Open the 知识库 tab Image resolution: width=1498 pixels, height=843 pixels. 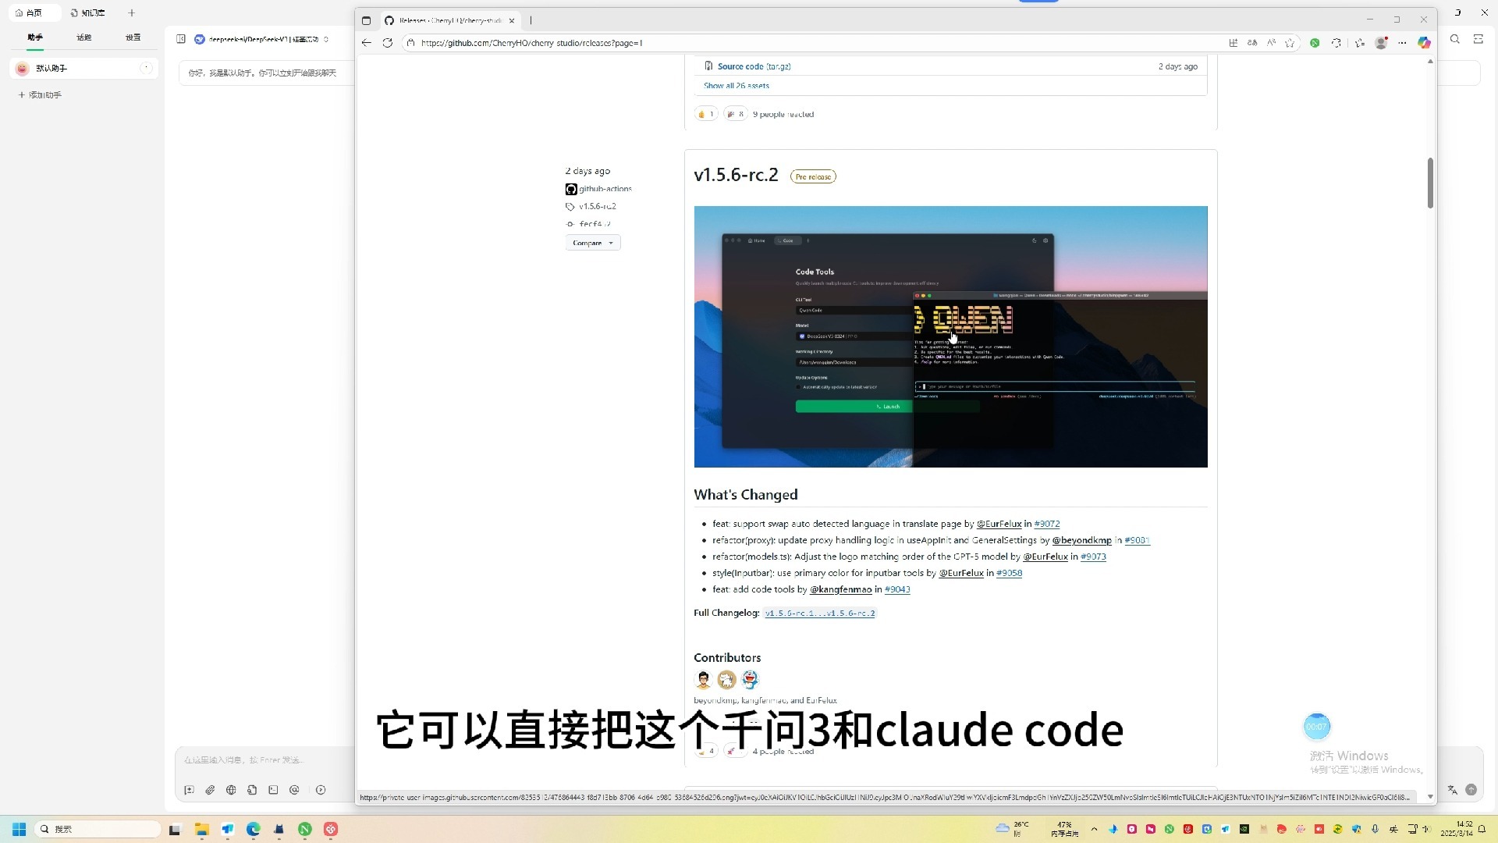88,12
